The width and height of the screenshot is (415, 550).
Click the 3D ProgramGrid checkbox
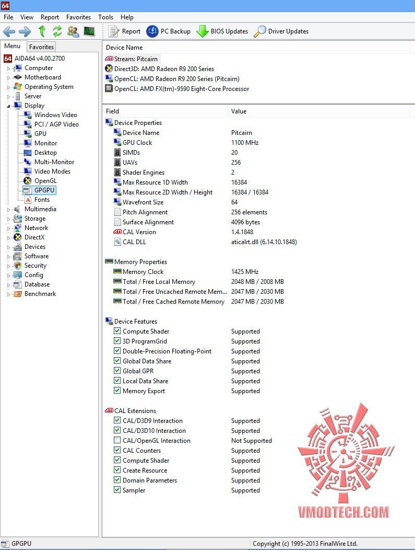117,340
